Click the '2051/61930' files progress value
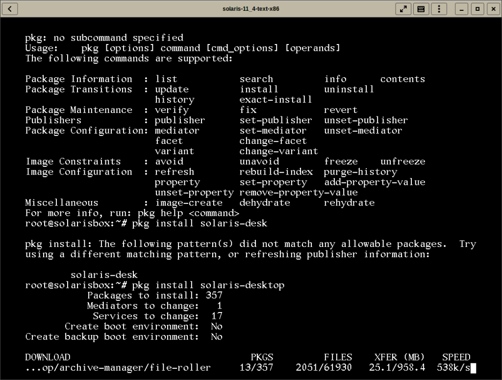The width and height of the screenshot is (502, 380). [324, 368]
